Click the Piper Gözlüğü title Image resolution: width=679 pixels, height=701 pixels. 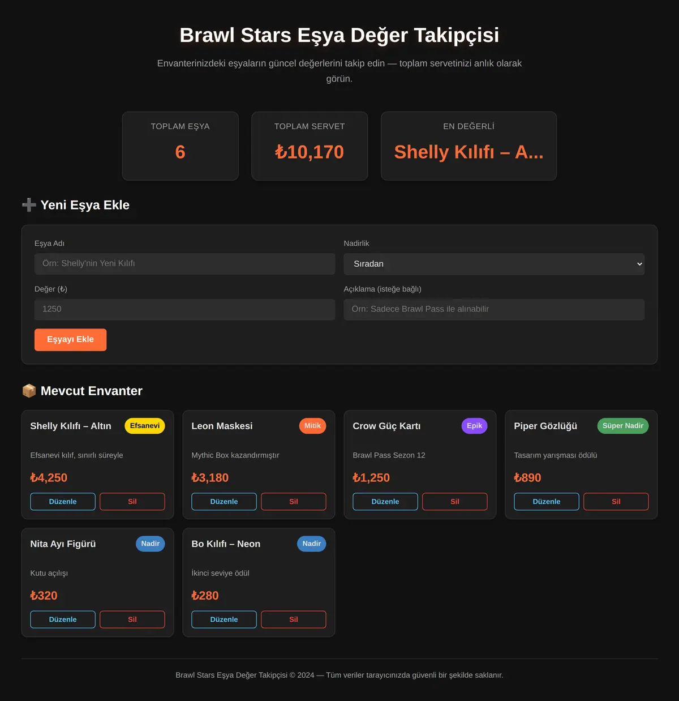[545, 426]
